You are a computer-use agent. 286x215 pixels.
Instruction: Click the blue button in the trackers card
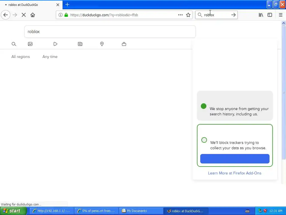pos(235,159)
